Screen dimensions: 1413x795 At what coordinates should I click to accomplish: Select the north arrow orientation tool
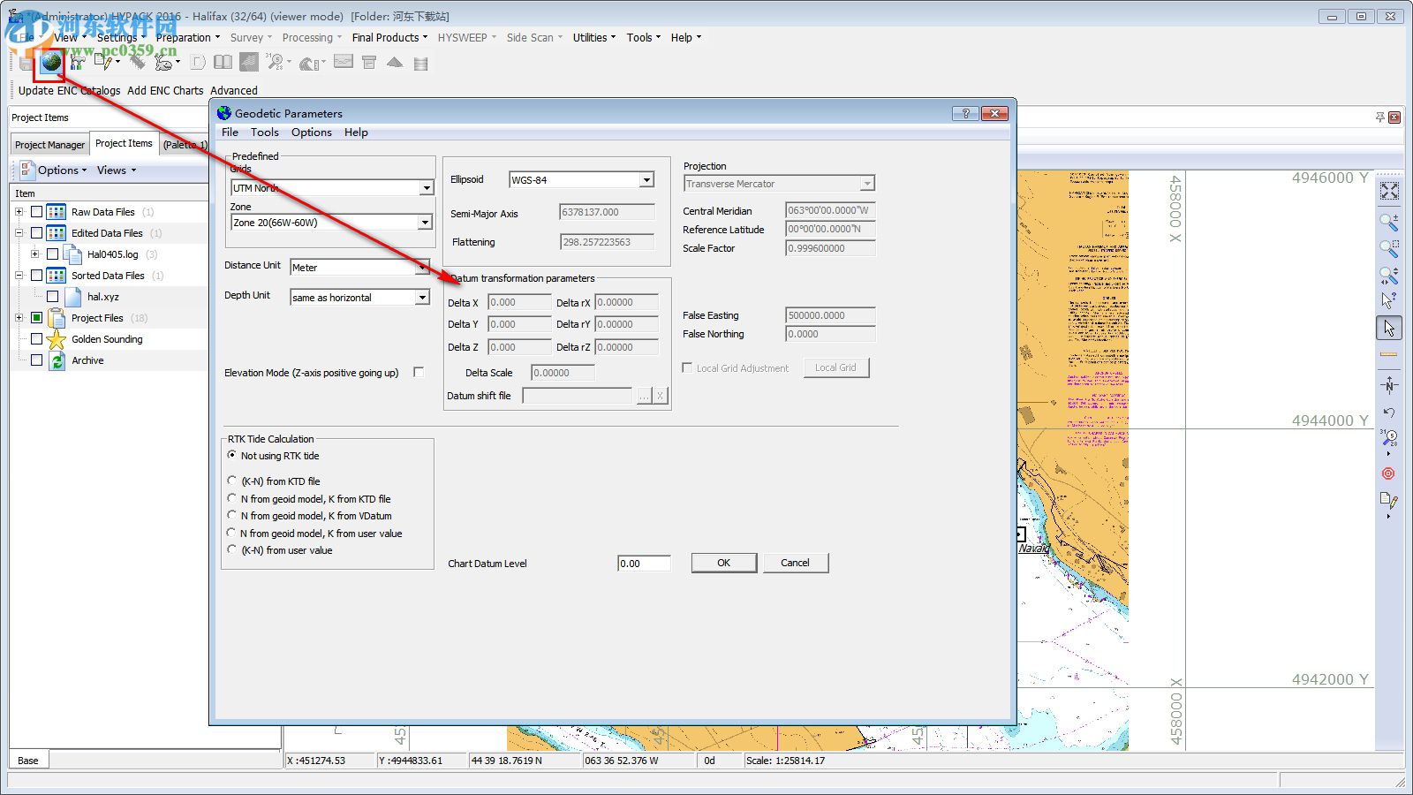pyautogui.click(x=1389, y=385)
